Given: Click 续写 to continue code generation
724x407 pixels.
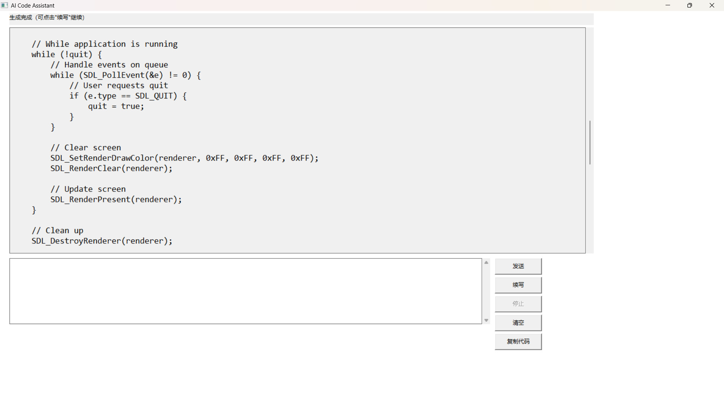Looking at the screenshot, I should pos(518,285).
